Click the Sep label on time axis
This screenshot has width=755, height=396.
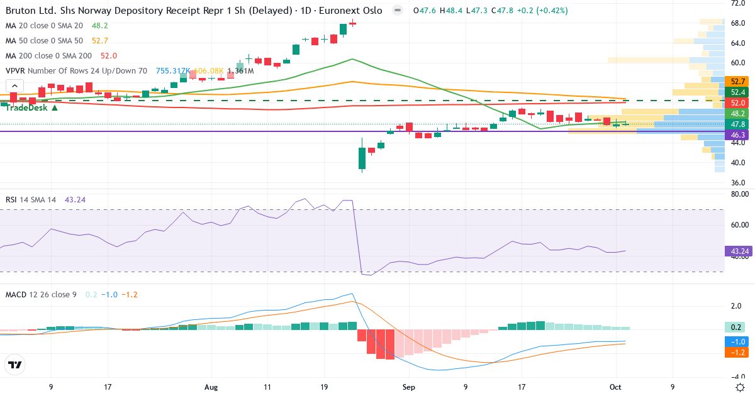pos(409,387)
